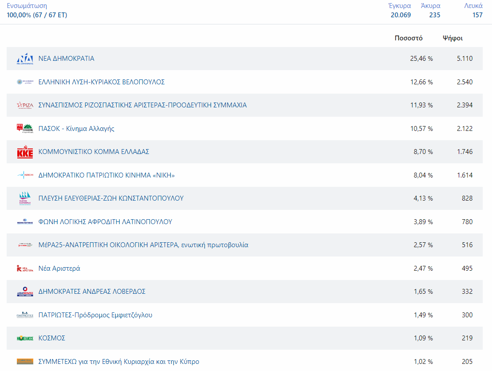Click the Φωνή Λογικής party logo
Viewport: 492px width, 371px height.
[x=25, y=221]
